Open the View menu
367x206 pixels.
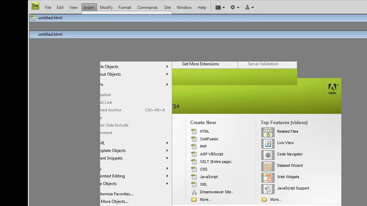pyautogui.click(x=74, y=7)
